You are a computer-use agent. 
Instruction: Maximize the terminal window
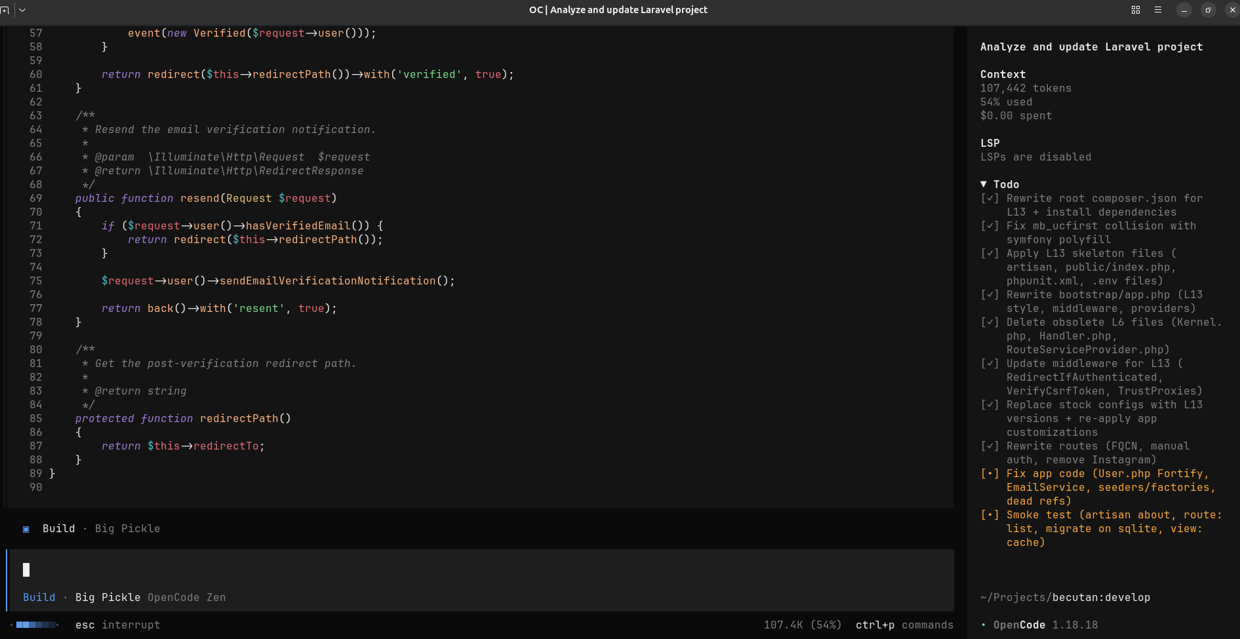tap(1209, 10)
